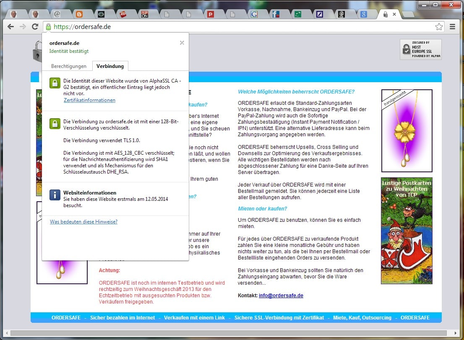Click the red 'Achtung:' heading

coord(109,270)
